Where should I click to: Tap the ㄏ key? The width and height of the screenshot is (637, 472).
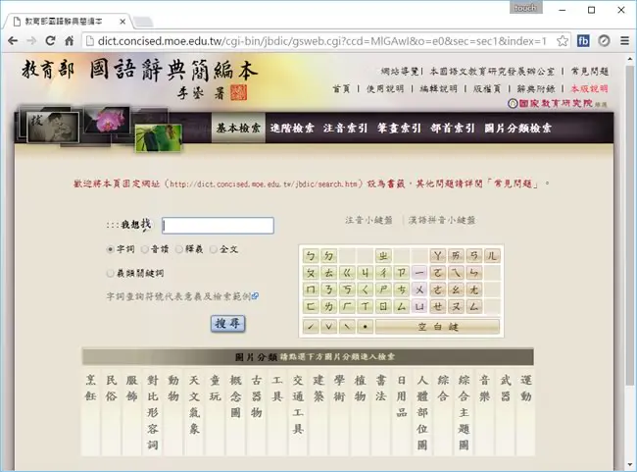point(347,306)
